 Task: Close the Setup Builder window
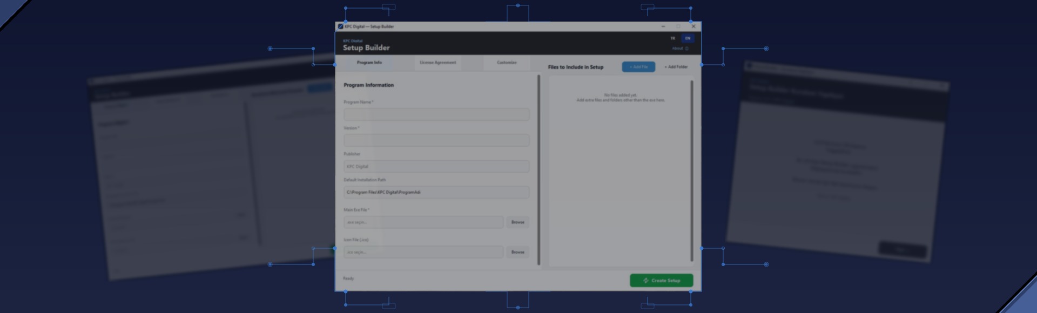[x=693, y=26]
